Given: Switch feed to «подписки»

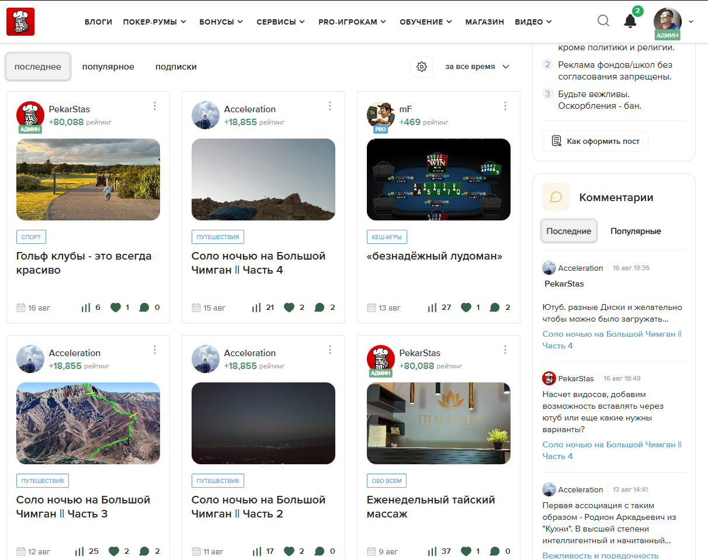Looking at the screenshot, I should [176, 67].
